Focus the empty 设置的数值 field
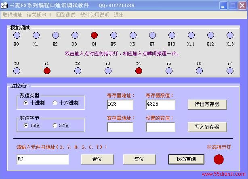This screenshot has height=179, width=248. (x=160, y=127)
